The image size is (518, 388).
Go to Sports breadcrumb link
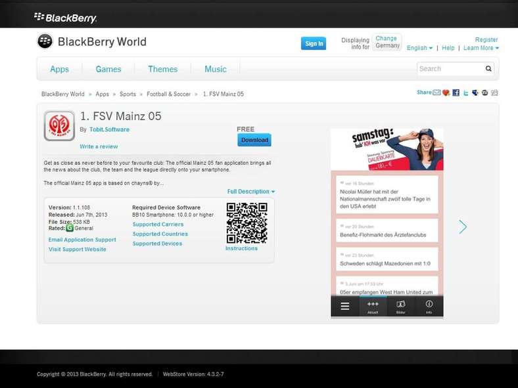128,94
